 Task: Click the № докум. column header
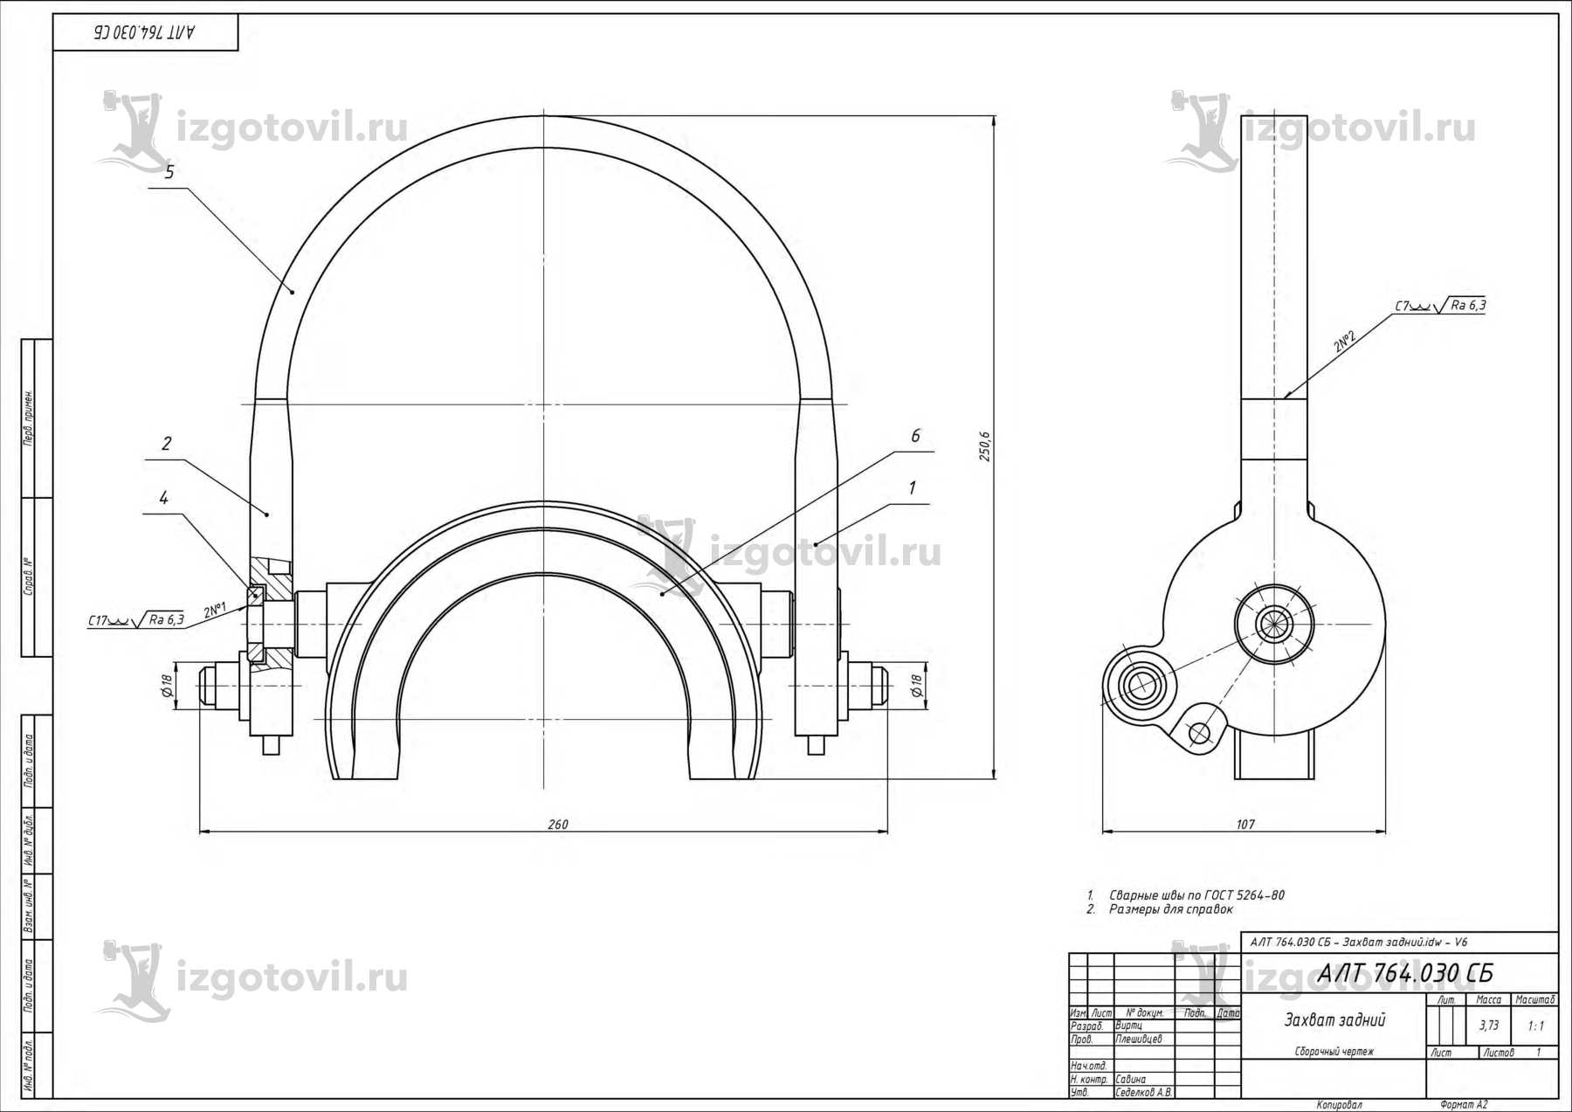click(1145, 1013)
